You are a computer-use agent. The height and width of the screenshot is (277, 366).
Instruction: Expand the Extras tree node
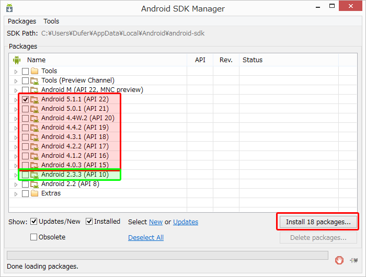tap(16, 194)
